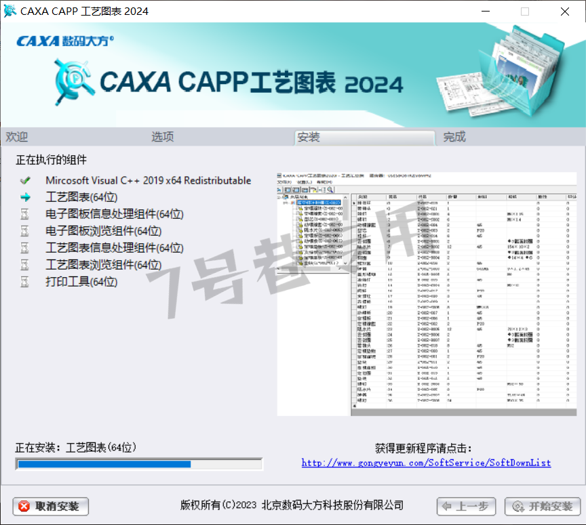Click the hourglass icon beside 工艺图表信息处理组件(64位)
Image resolution: width=586 pixels, height=525 pixels.
click(24, 248)
